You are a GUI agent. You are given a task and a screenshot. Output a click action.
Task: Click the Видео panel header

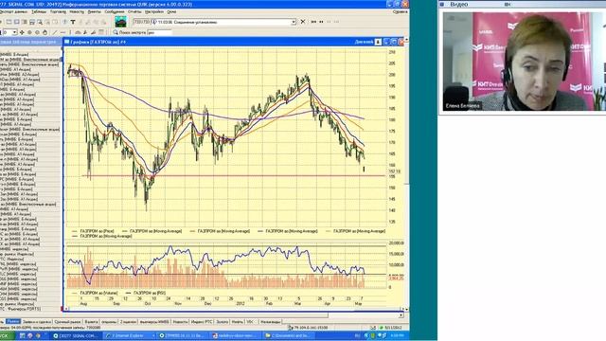pyautogui.click(x=522, y=4)
